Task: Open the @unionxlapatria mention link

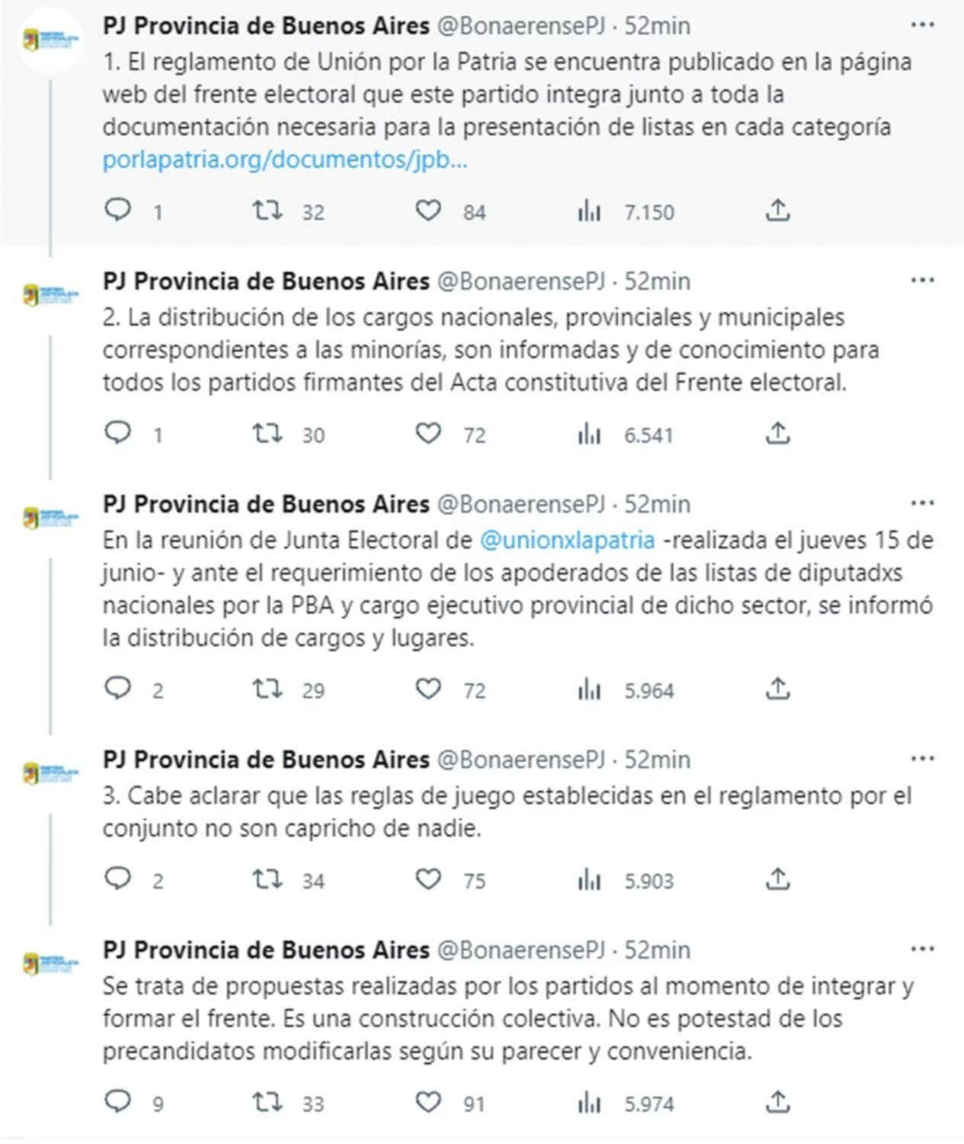Action: tap(567, 540)
